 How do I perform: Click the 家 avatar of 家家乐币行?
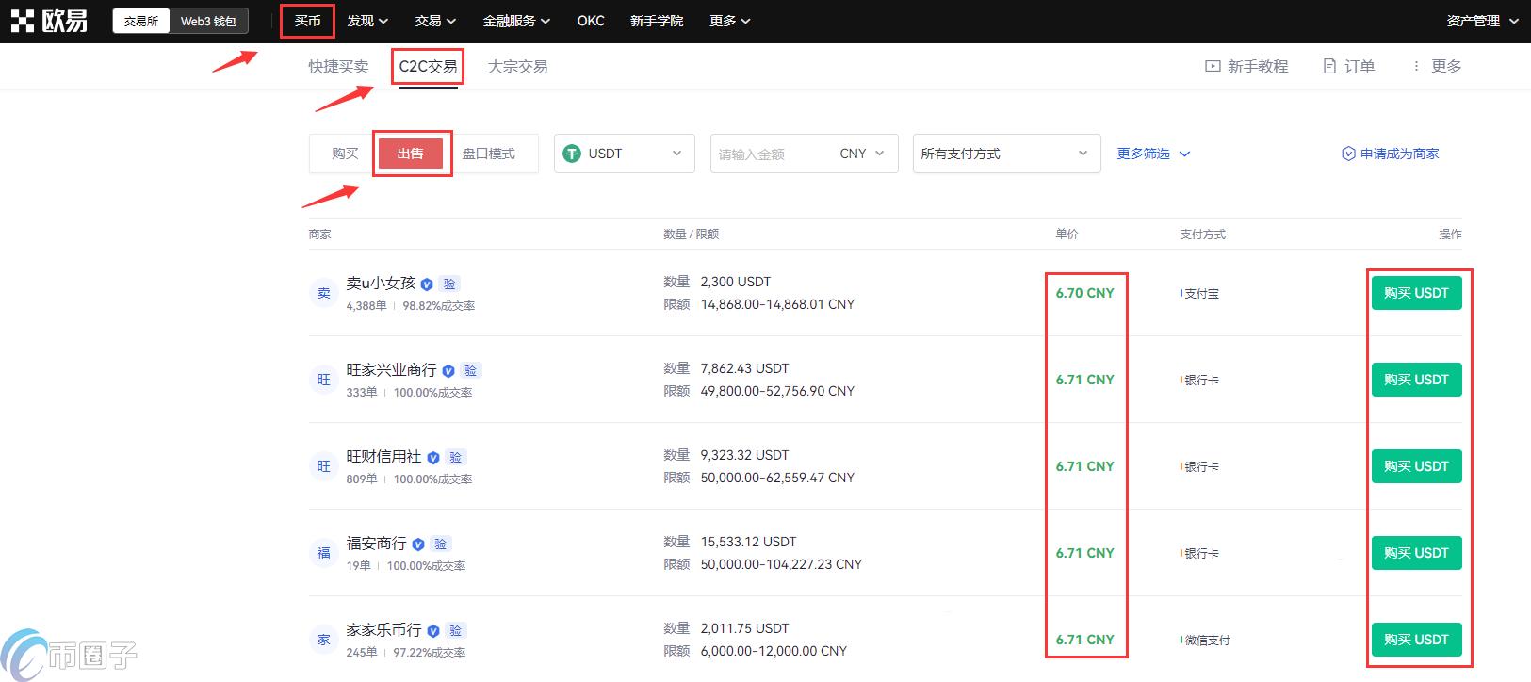[323, 640]
